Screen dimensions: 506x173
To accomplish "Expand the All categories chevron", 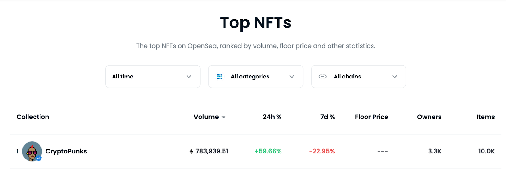I will pos(292,77).
